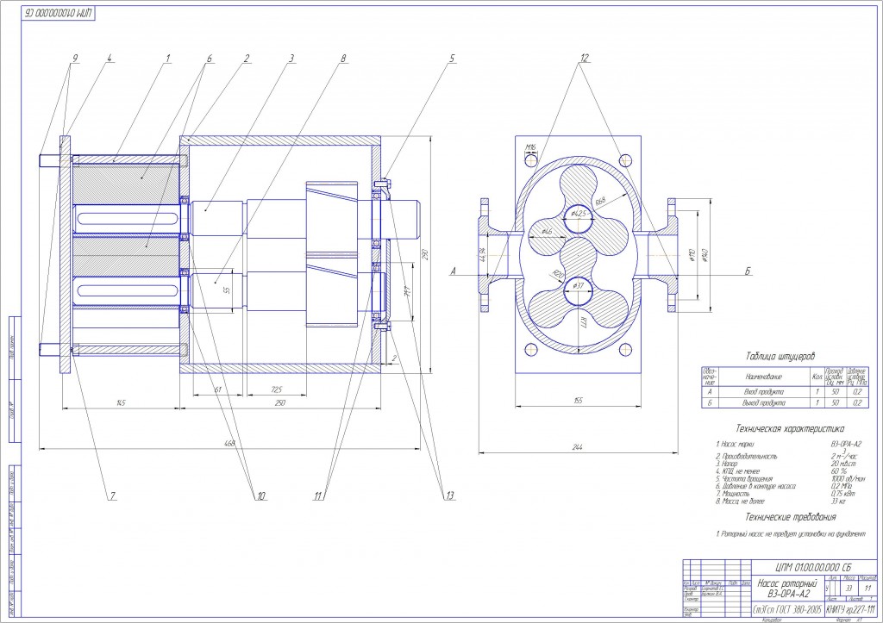Click the 72.5 dimension value

276,389
